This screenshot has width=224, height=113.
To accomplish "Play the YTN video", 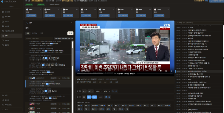I will pos(78,71).
